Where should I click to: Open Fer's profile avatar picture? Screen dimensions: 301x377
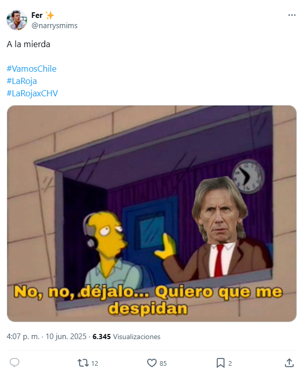click(16, 20)
